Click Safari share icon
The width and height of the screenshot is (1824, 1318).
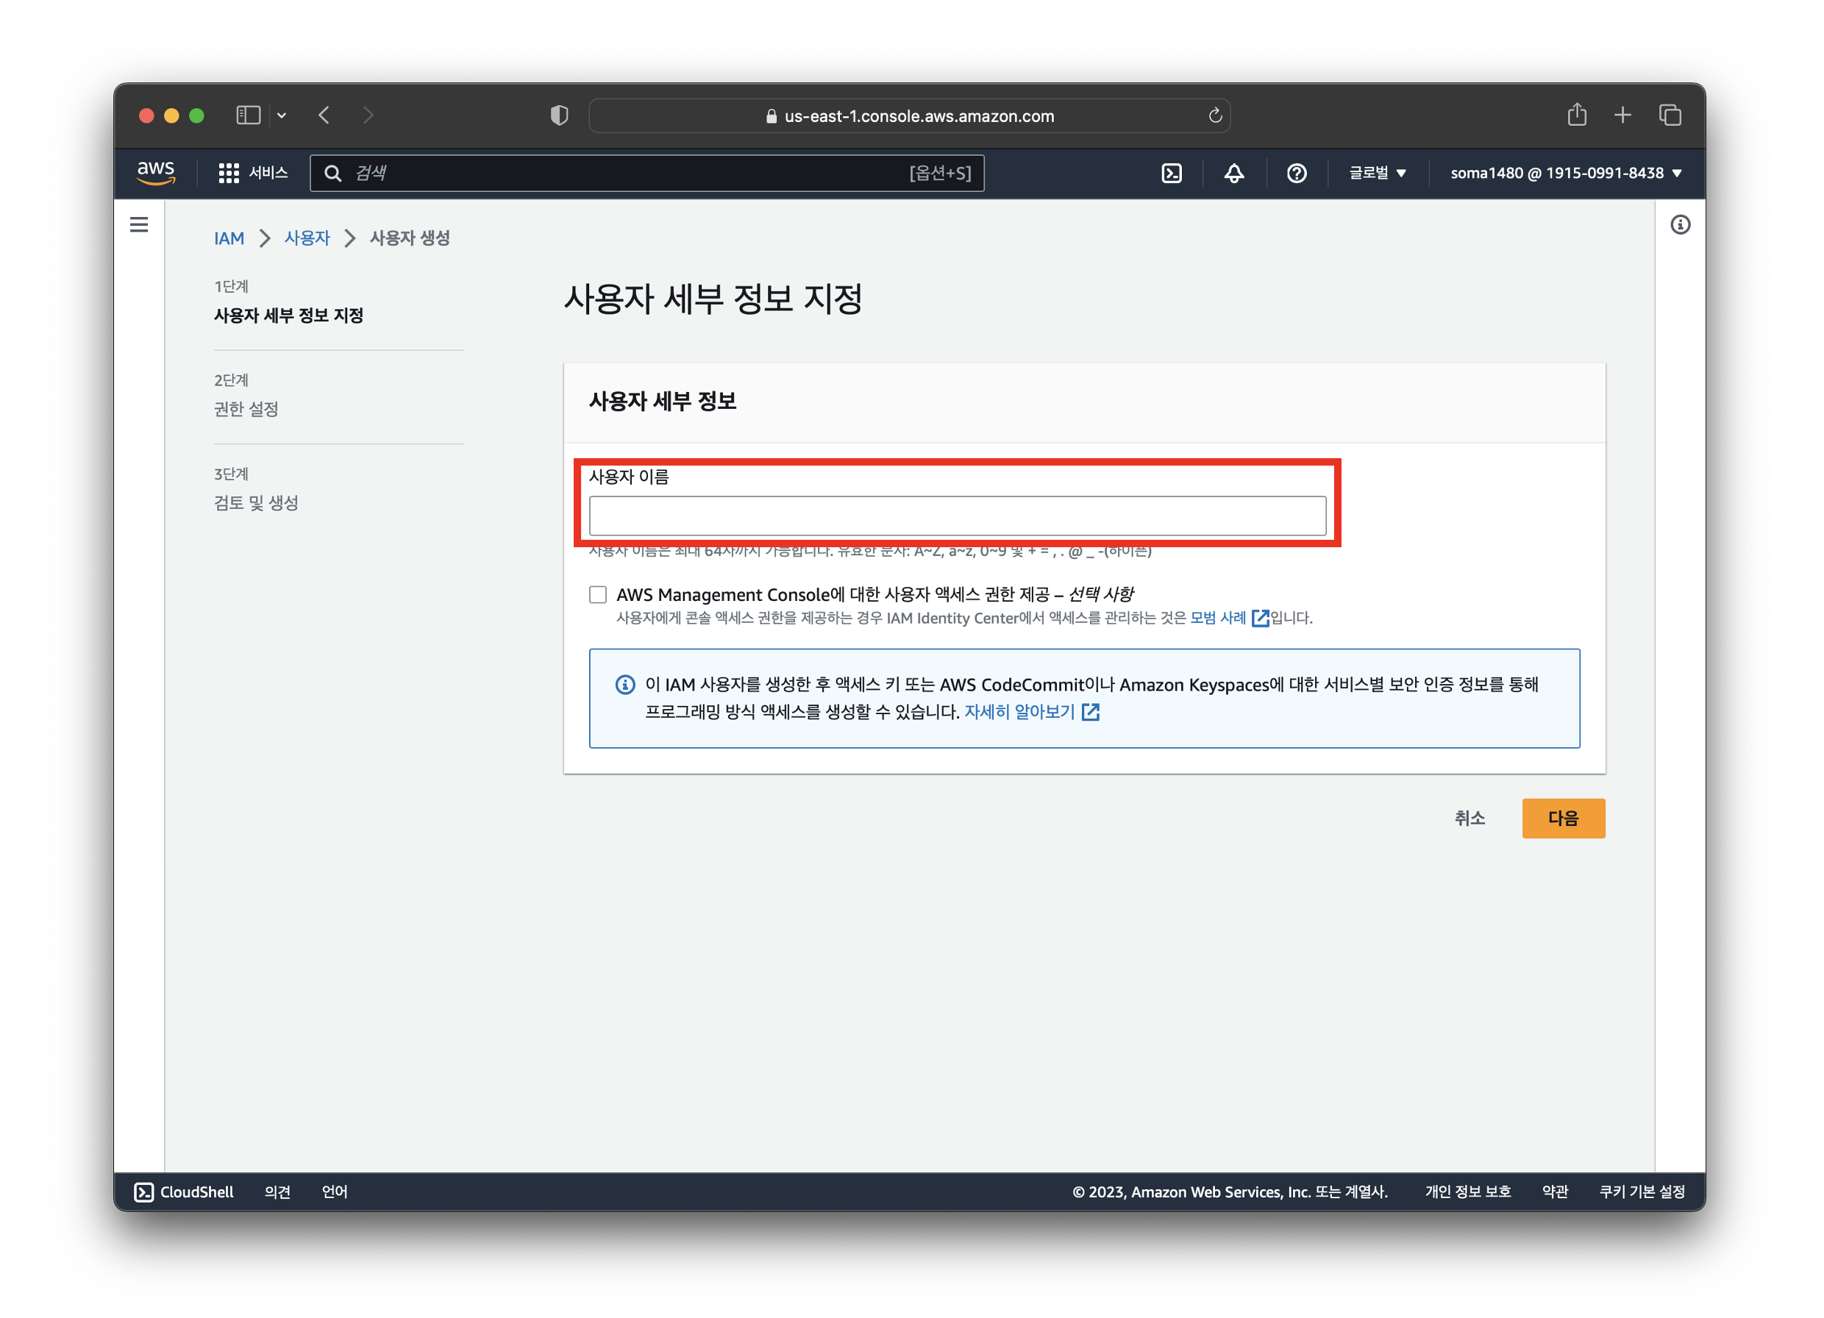(x=1576, y=115)
